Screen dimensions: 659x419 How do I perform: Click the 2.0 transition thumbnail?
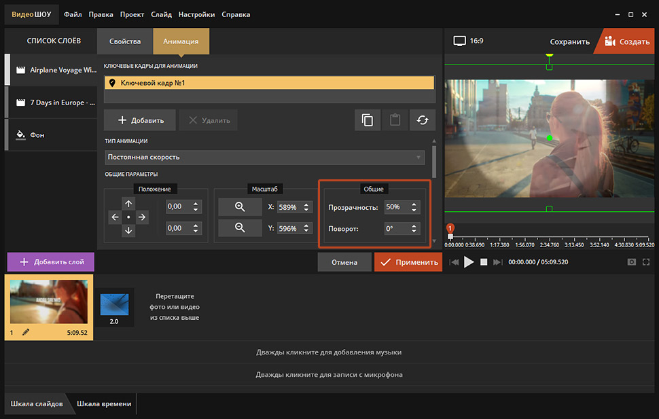coord(114,307)
